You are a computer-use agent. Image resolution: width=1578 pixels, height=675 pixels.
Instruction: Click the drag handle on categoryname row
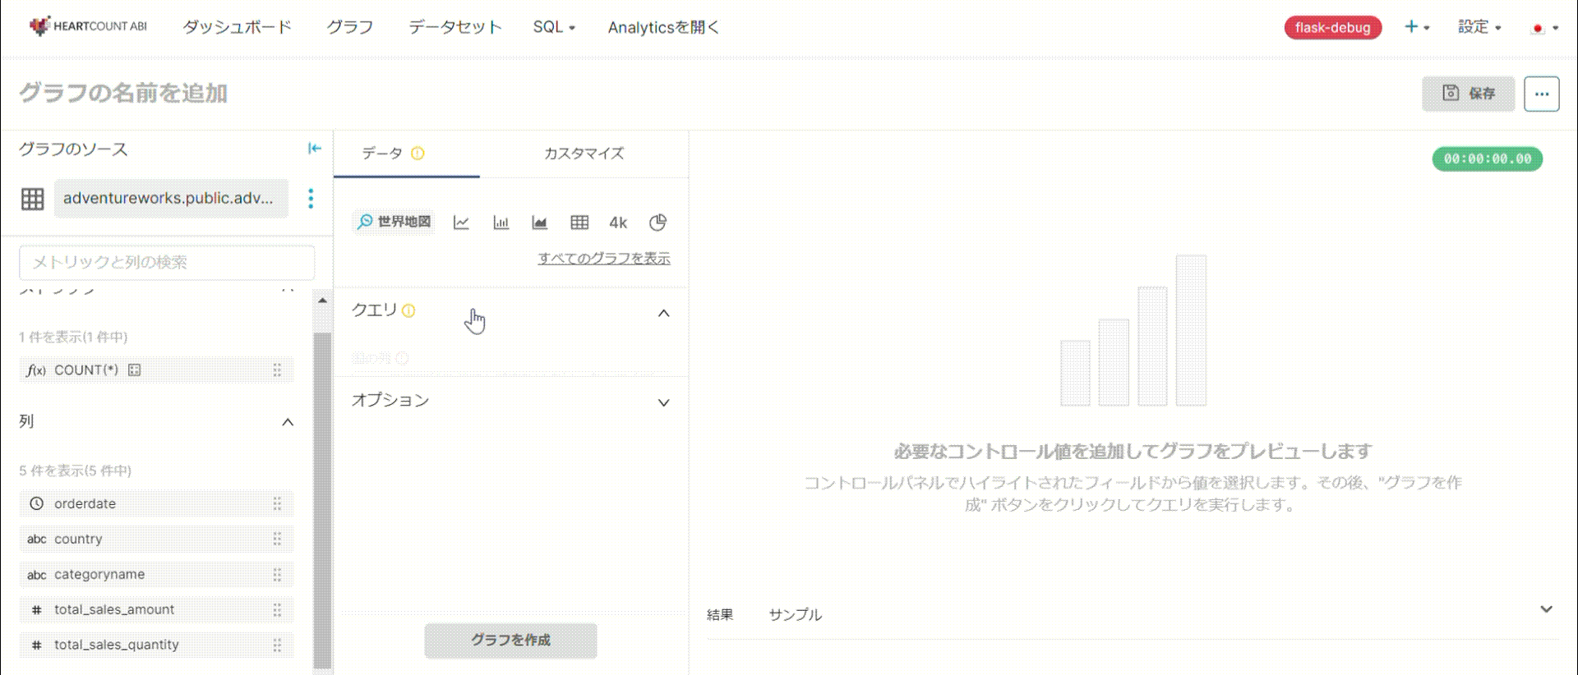click(x=277, y=574)
